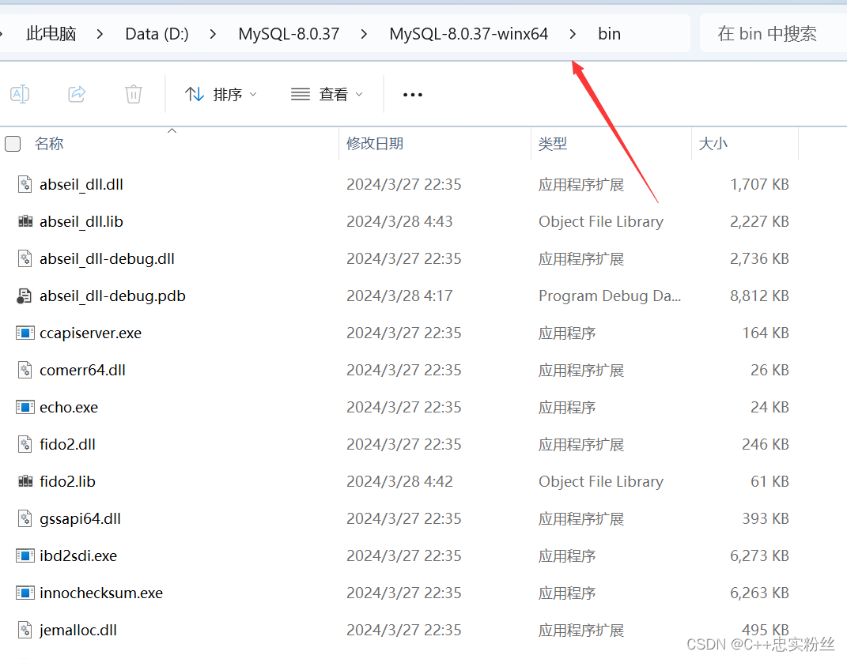The height and width of the screenshot is (659, 847).
Task: Click the file name abseil_dll-debug.pdb
Action: (112, 296)
